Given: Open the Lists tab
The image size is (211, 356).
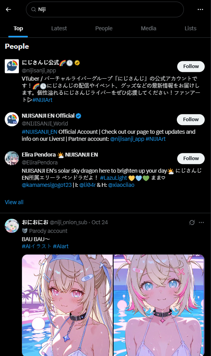Looking at the screenshot, I should (x=190, y=28).
